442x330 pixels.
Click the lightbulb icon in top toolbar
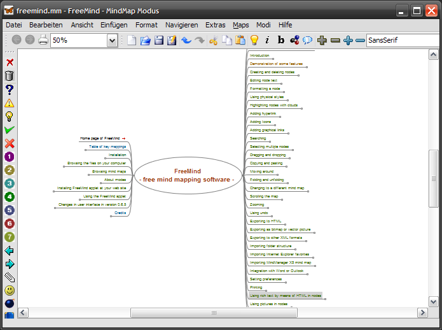pyautogui.click(x=254, y=40)
